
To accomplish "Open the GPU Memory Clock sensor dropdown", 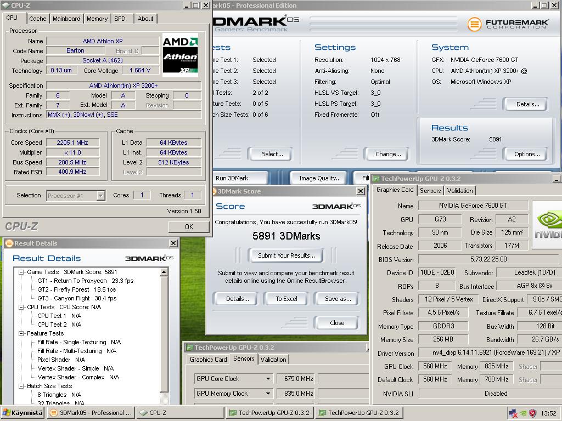I will [268, 394].
